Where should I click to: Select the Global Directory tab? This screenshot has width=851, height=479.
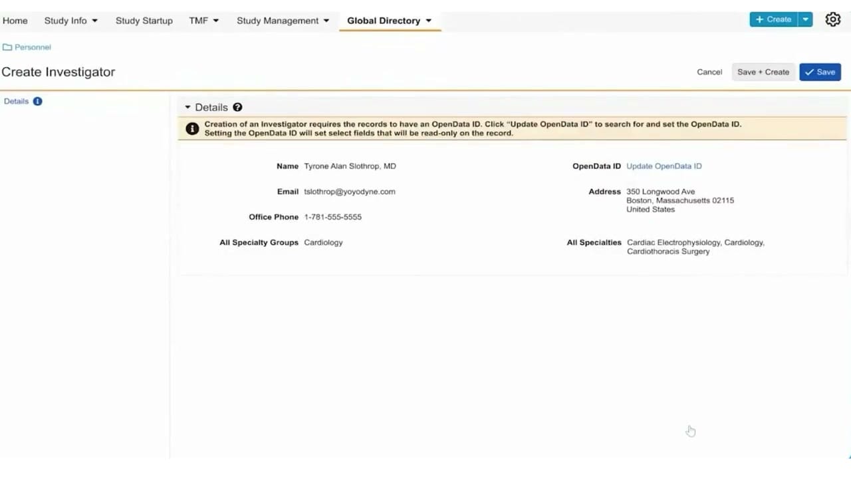pyautogui.click(x=384, y=21)
